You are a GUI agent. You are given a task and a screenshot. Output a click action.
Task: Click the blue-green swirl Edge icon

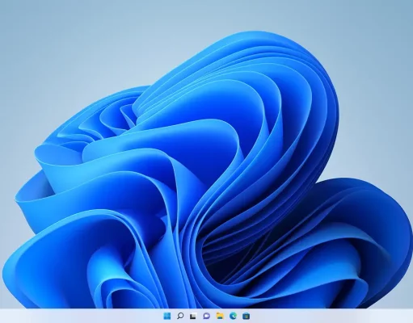(x=233, y=316)
